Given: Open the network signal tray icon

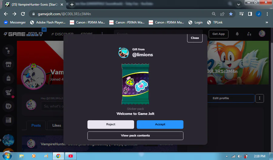Looking at the screenshot, I should pyautogui.click(x=233, y=156).
